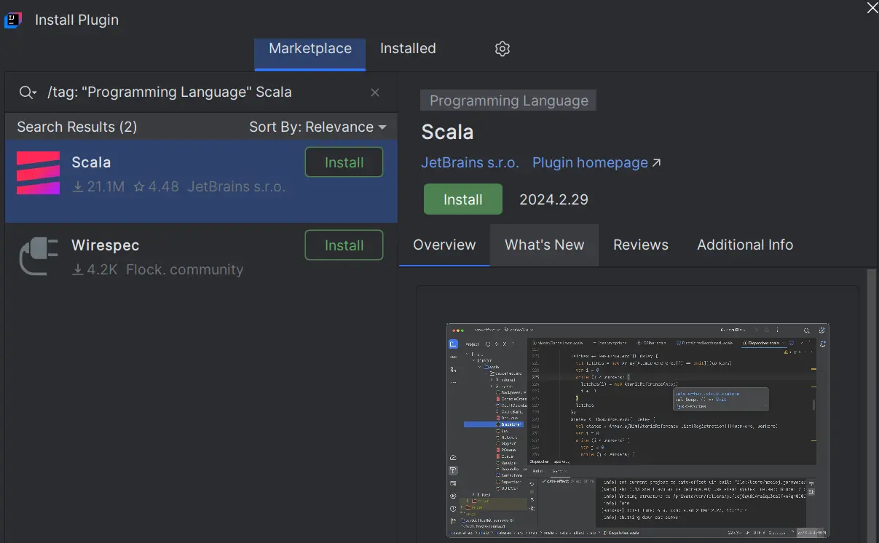Click the Scala title in details pane
This screenshot has width=879, height=543.
pyautogui.click(x=447, y=132)
